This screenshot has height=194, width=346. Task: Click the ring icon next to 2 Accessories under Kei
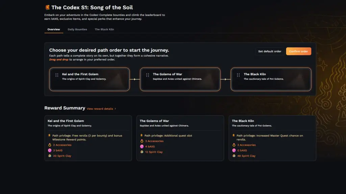pos(50,145)
